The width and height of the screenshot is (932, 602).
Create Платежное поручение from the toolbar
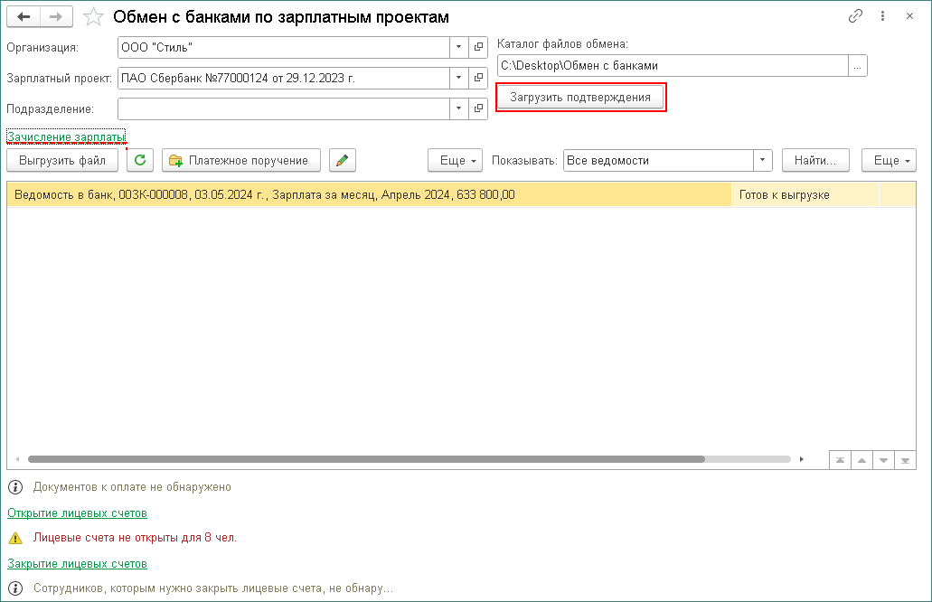coord(241,161)
